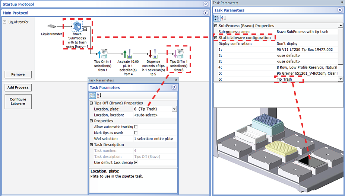Switch to categorized view in the SubProcess parameters
The image size is (345, 196).
(x=217, y=18)
